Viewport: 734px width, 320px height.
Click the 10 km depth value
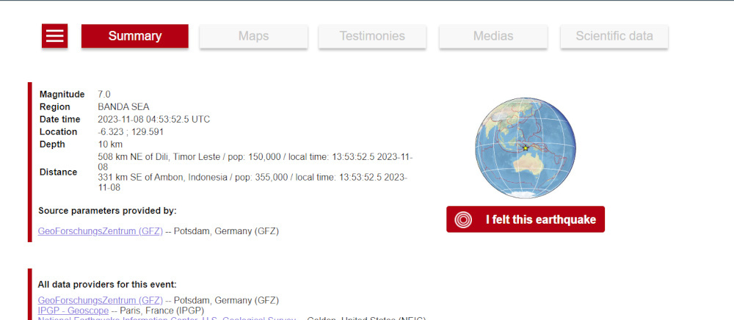[x=110, y=145]
